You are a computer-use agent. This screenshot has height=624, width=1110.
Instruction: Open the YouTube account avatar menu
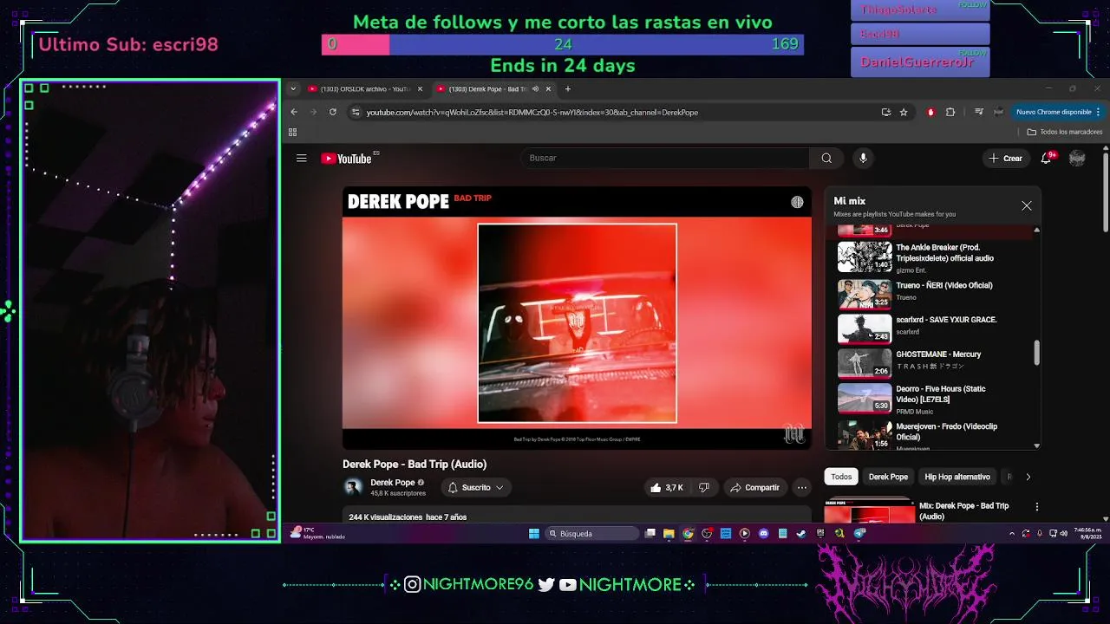[1077, 158]
